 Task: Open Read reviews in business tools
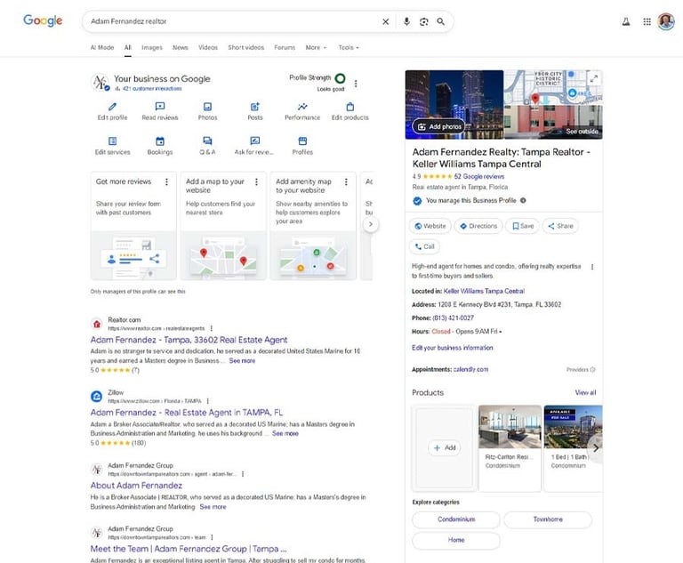coord(160,111)
